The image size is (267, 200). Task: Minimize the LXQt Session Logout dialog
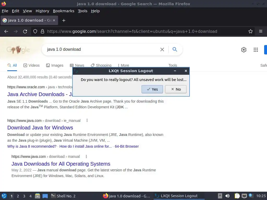coord(175,71)
